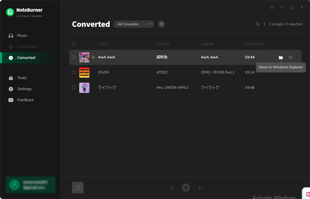Viewport: 310px width, 199px height.
Task: Click the 超特急 artist name
Action: (x=162, y=57)
